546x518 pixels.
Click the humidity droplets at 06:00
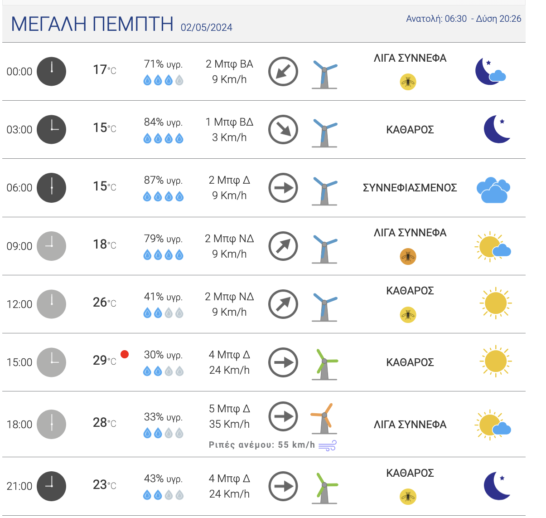coord(163,196)
